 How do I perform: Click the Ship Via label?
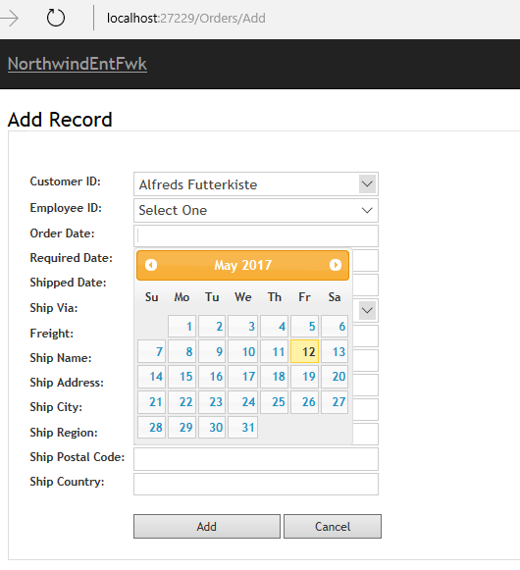pos(54,308)
